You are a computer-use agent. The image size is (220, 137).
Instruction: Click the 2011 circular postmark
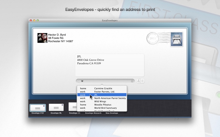153,38
